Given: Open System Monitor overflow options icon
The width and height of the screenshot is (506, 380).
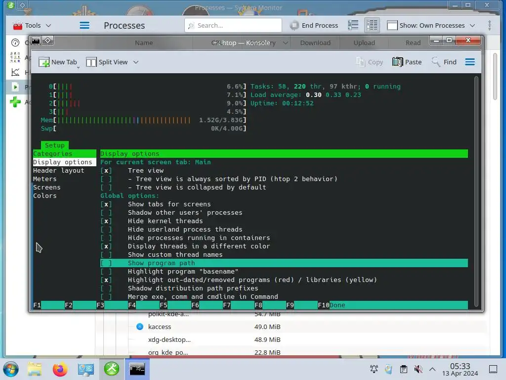Looking at the screenshot, I should click(490, 25).
